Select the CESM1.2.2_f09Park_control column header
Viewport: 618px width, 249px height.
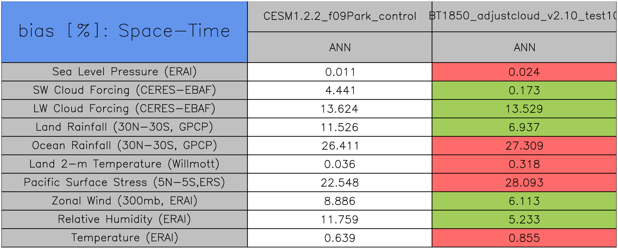point(340,16)
